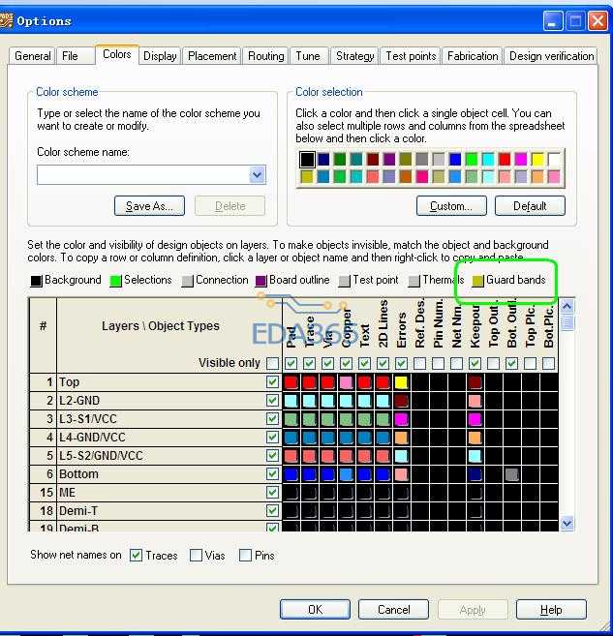Click into the Color scheme name field
This screenshot has width=613, height=636.
(x=142, y=175)
